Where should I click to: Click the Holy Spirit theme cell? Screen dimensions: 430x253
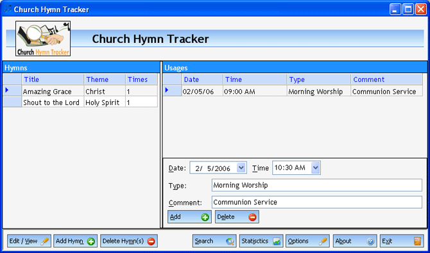pos(105,102)
